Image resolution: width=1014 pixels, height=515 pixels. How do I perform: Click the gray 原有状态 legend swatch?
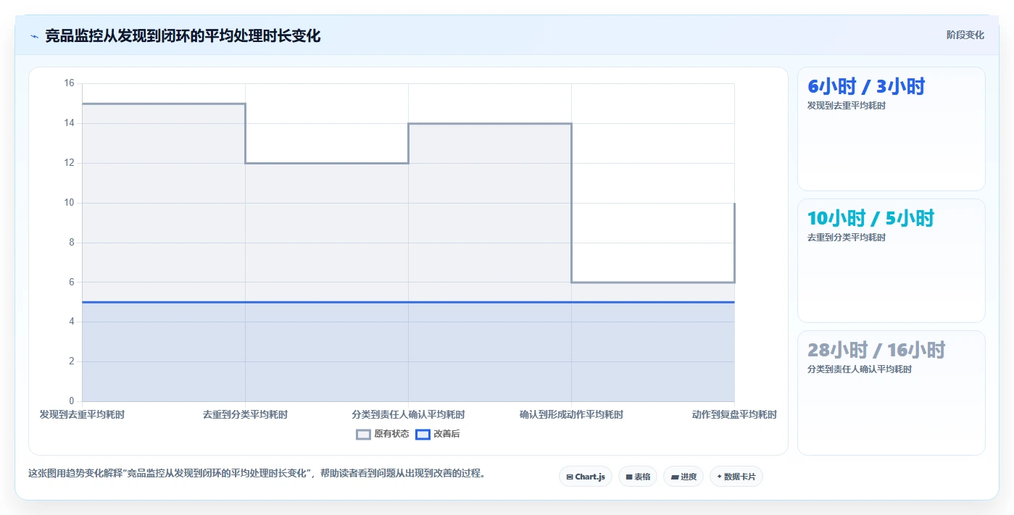tap(363, 434)
